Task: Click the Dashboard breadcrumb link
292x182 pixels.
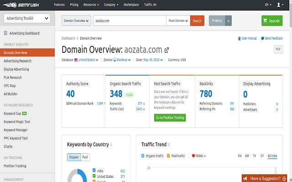Action: point(68,38)
